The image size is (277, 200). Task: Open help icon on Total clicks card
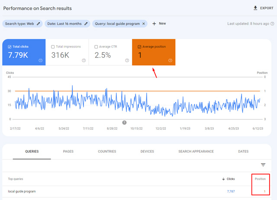pyautogui.click(x=40, y=60)
